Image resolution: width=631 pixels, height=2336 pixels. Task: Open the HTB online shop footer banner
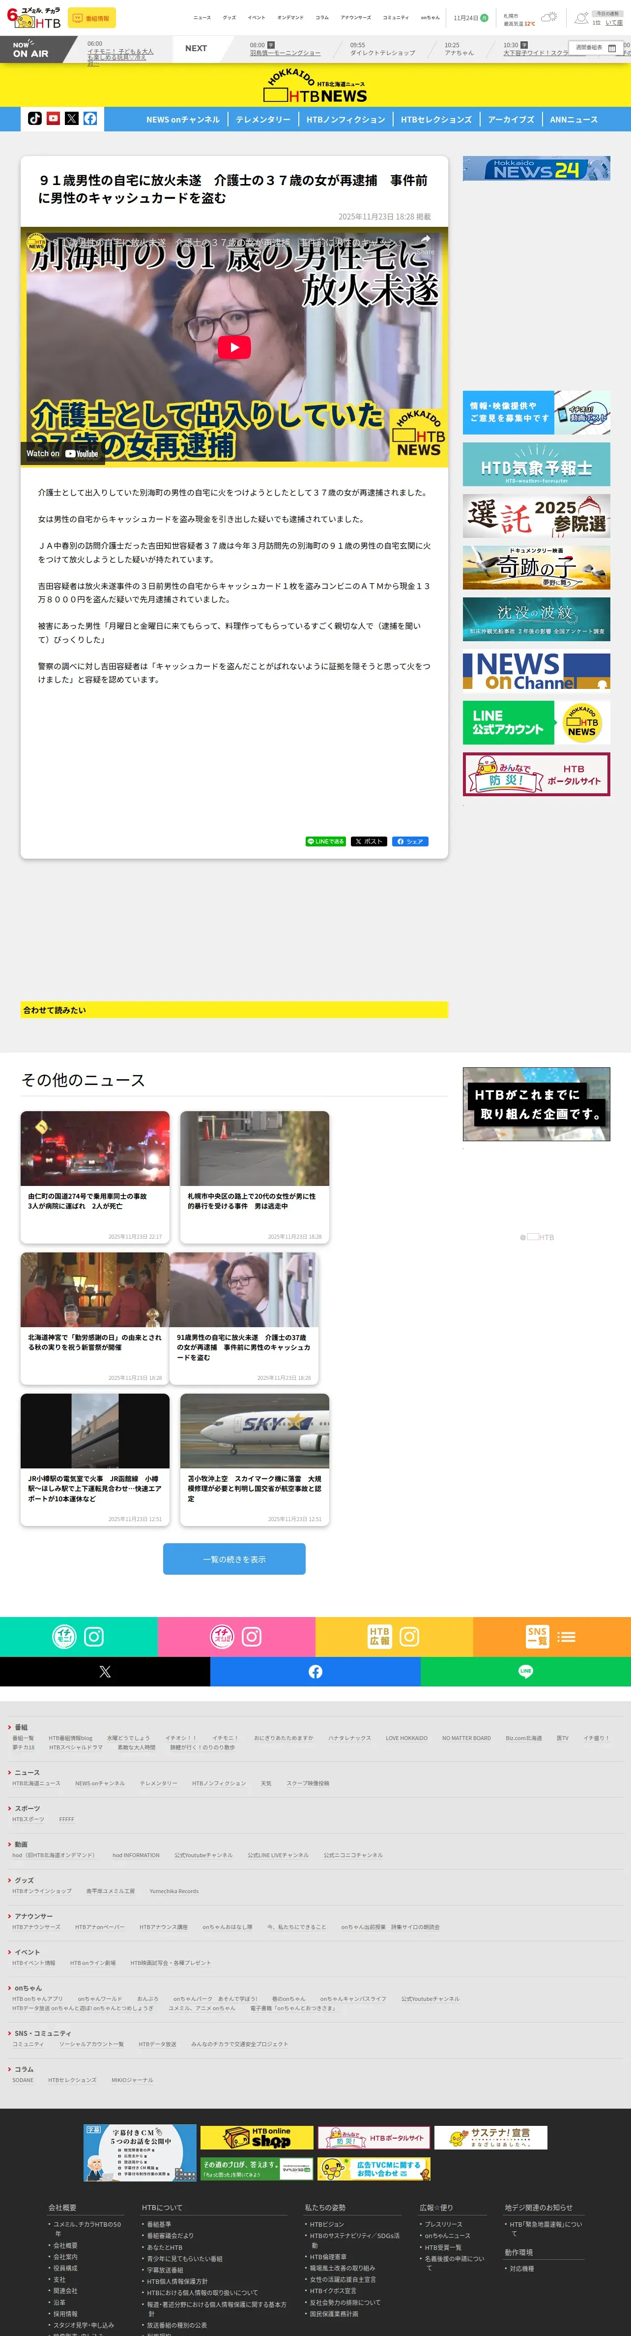tap(257, 2137)
